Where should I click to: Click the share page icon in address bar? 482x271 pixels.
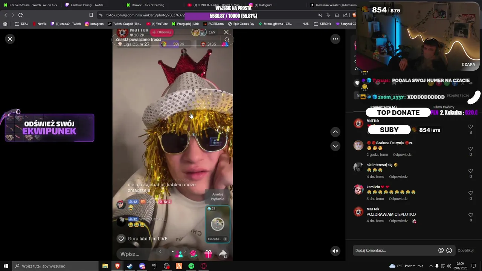tap(345, 15)
